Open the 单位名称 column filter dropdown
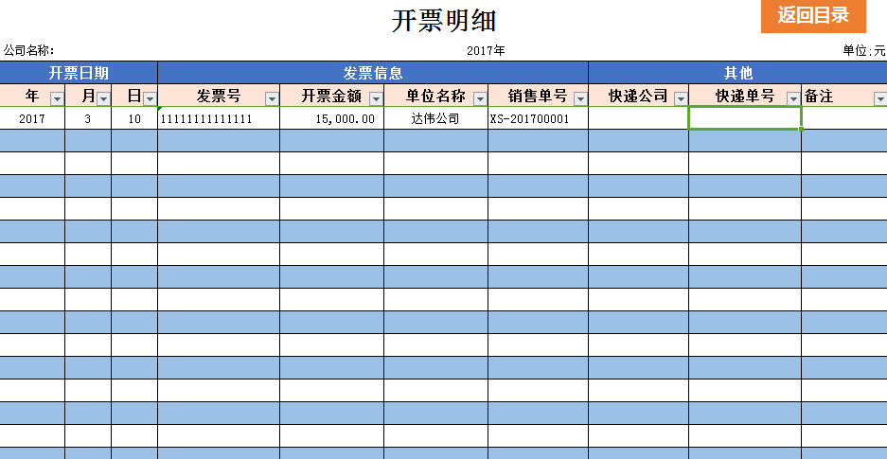Viewport: 887px width, 459px height. pos(480,99)
